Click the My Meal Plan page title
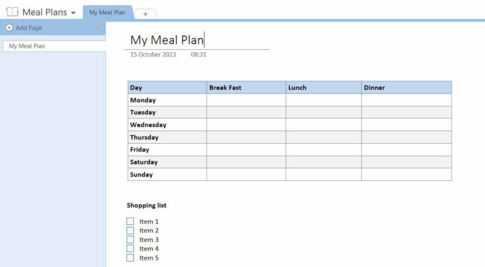The width and height of the screenshot is (485, 267). pyautogui.click(x=167, y=40)
